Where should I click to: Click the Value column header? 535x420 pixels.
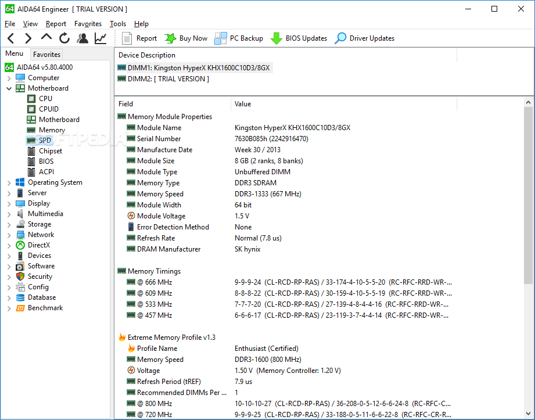pyautogui.click(x=343, y=104)
